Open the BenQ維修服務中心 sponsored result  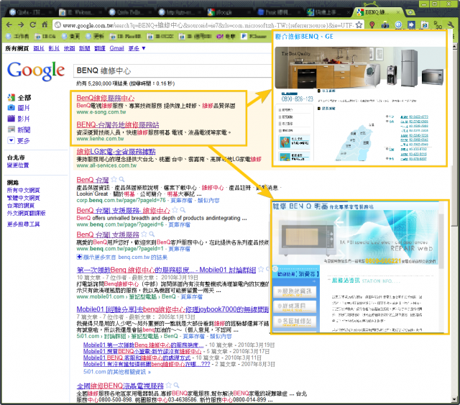[106, 98]
